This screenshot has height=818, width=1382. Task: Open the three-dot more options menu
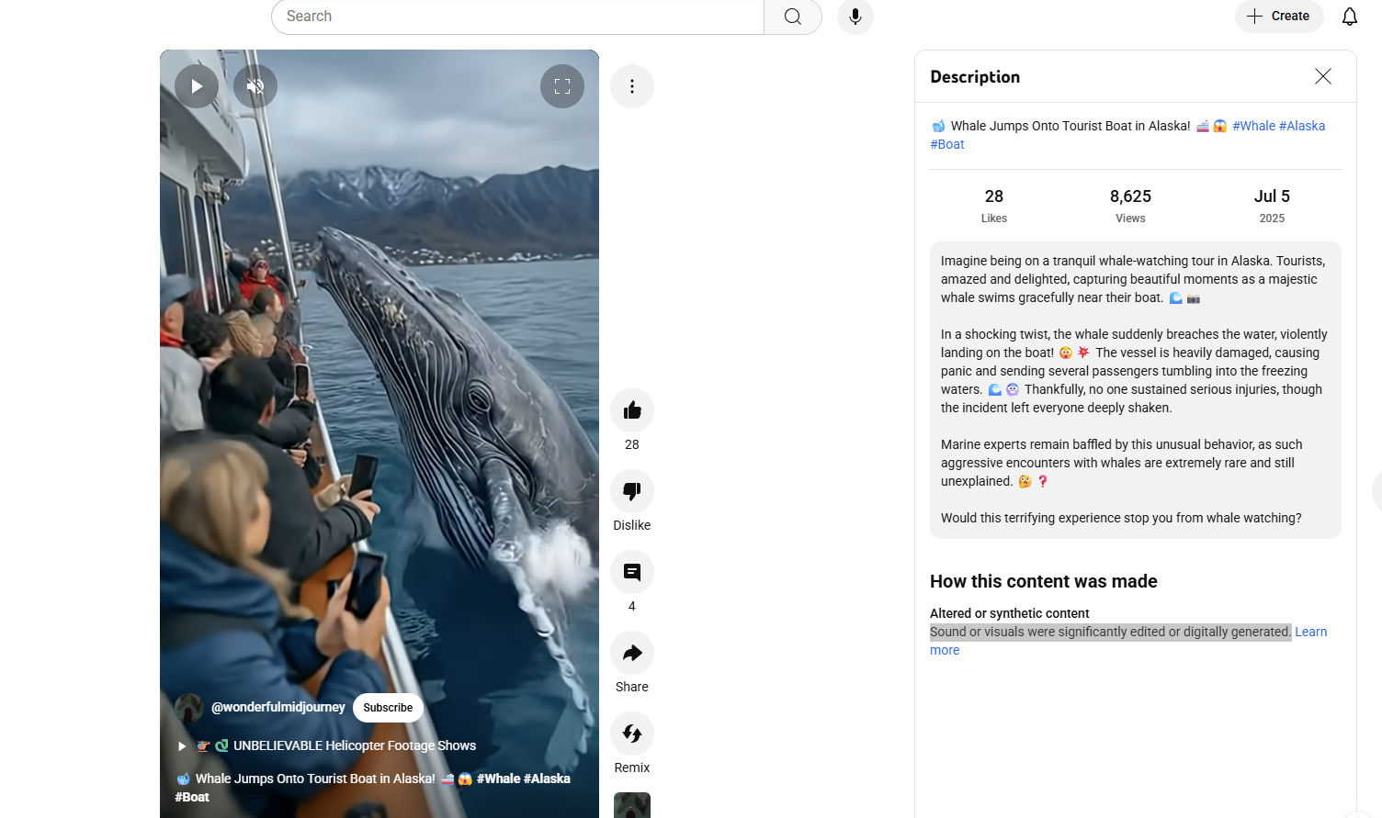pos(632,86)
